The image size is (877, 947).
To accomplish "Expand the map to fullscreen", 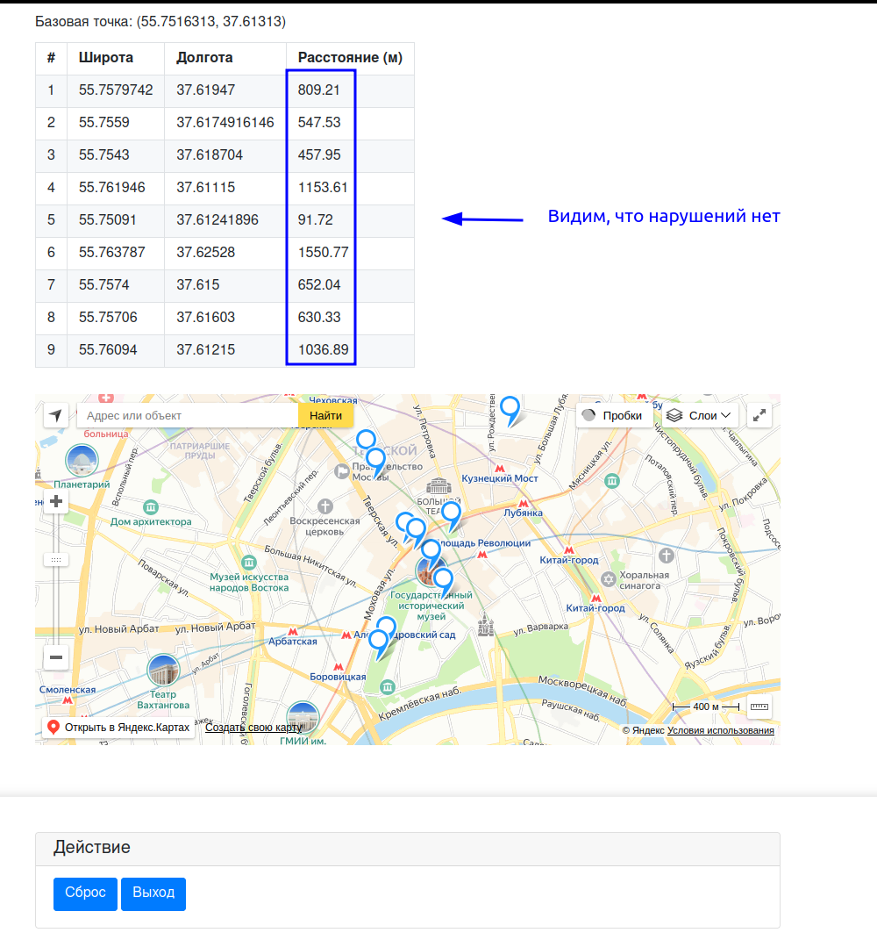I will [759, 415].
